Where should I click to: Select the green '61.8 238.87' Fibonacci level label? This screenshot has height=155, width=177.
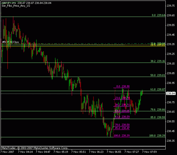point(158,89)
